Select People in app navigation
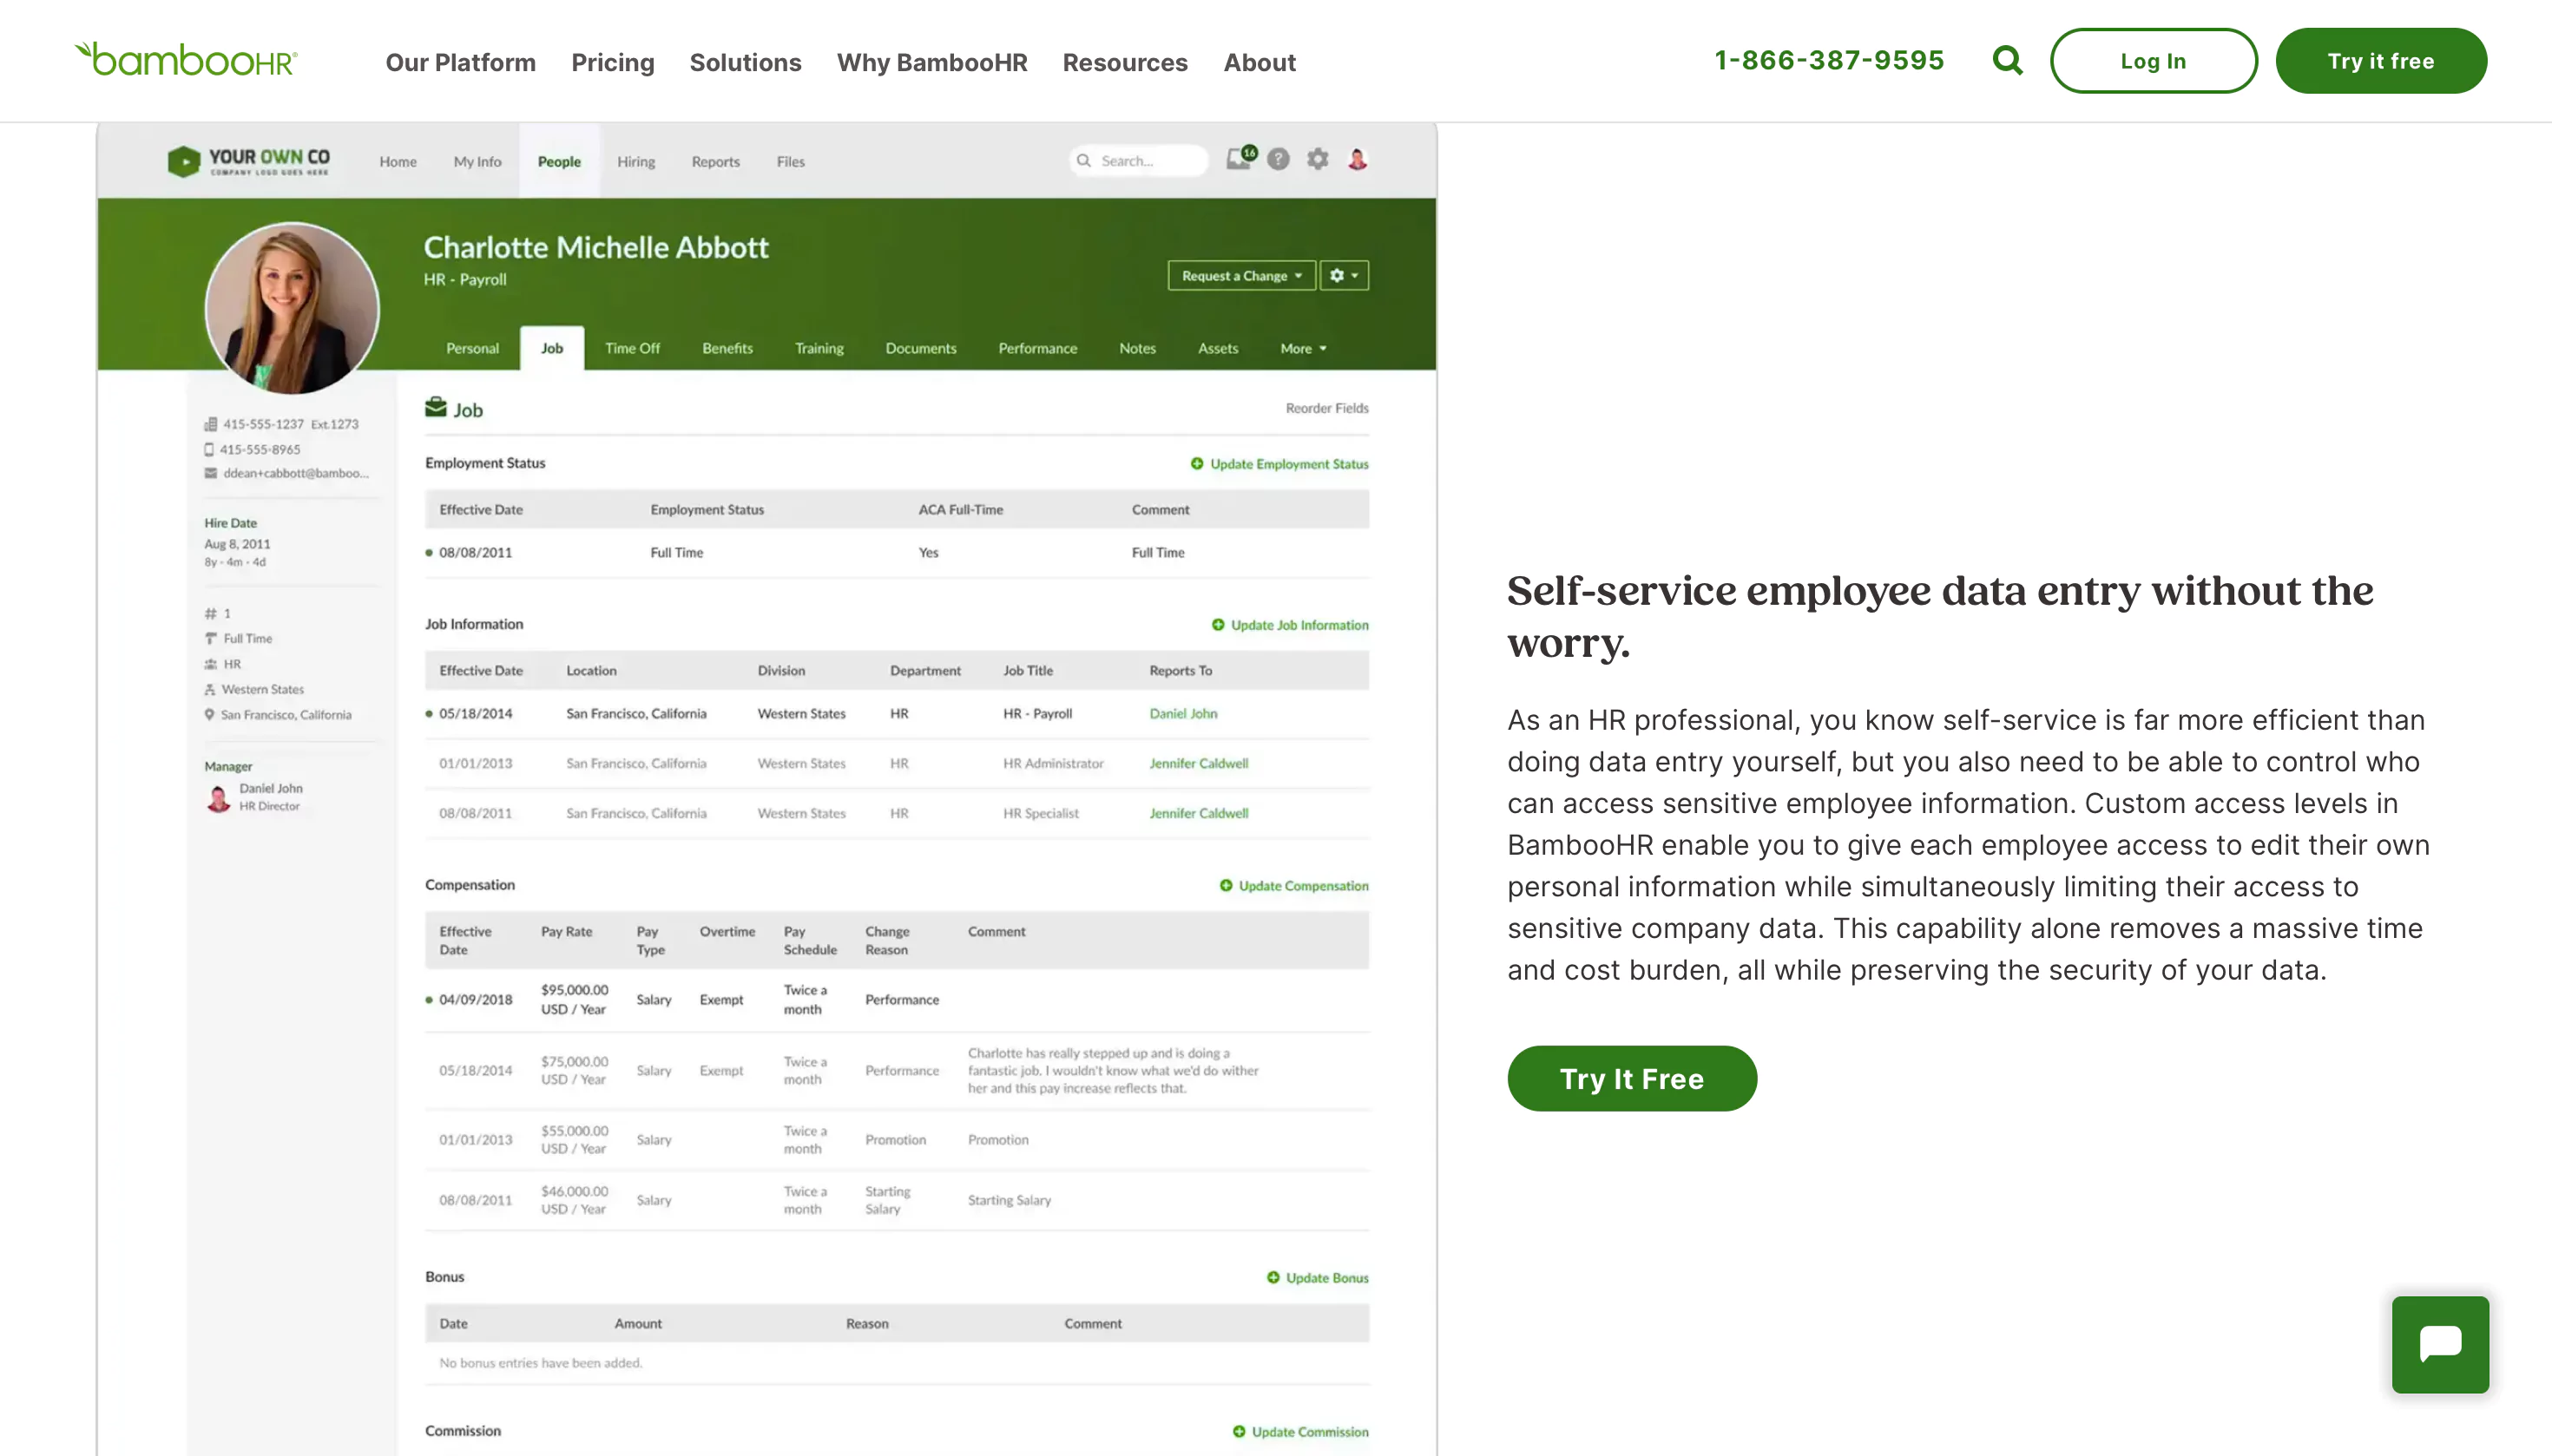 [x=559, y=161]
